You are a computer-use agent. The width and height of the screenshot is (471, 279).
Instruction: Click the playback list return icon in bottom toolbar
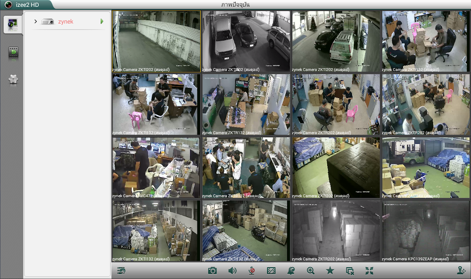[121, 271]
